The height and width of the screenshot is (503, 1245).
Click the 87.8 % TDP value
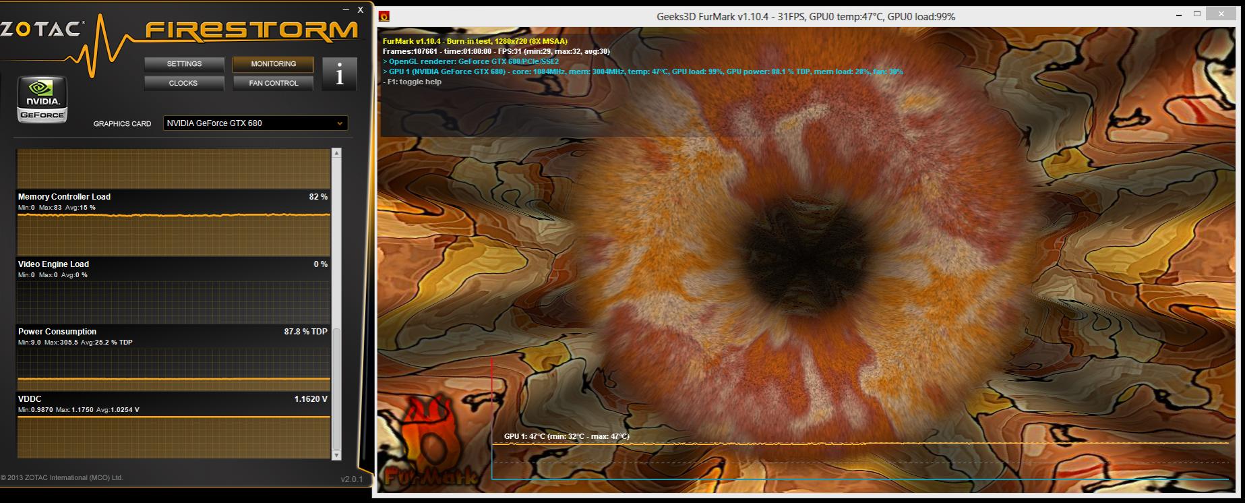[x=306, y=332]
